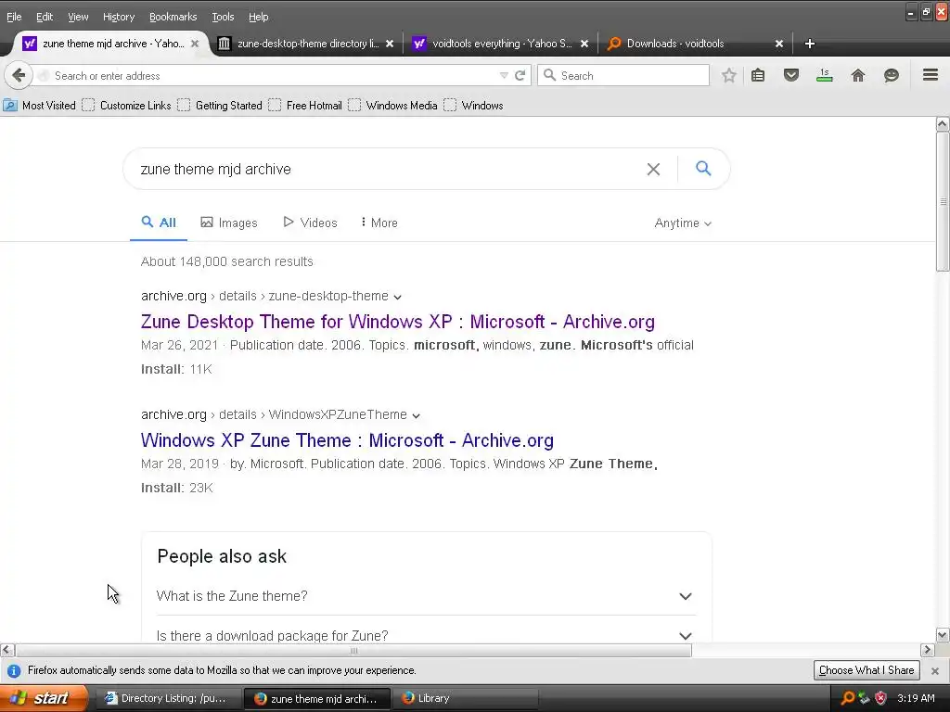Open the Getting Started bookmark

tap(220, 106)
